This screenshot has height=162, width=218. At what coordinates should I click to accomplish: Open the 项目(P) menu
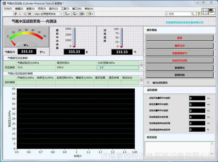coord(42,9)
